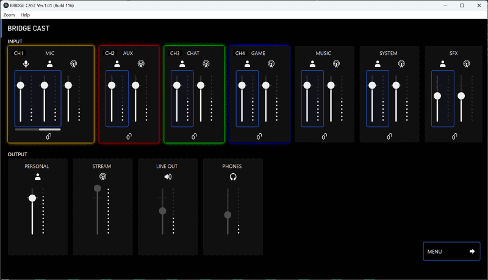Select the personal mix icon in MUSIC
Screen dimensions: 488x280
coord(312,64)
